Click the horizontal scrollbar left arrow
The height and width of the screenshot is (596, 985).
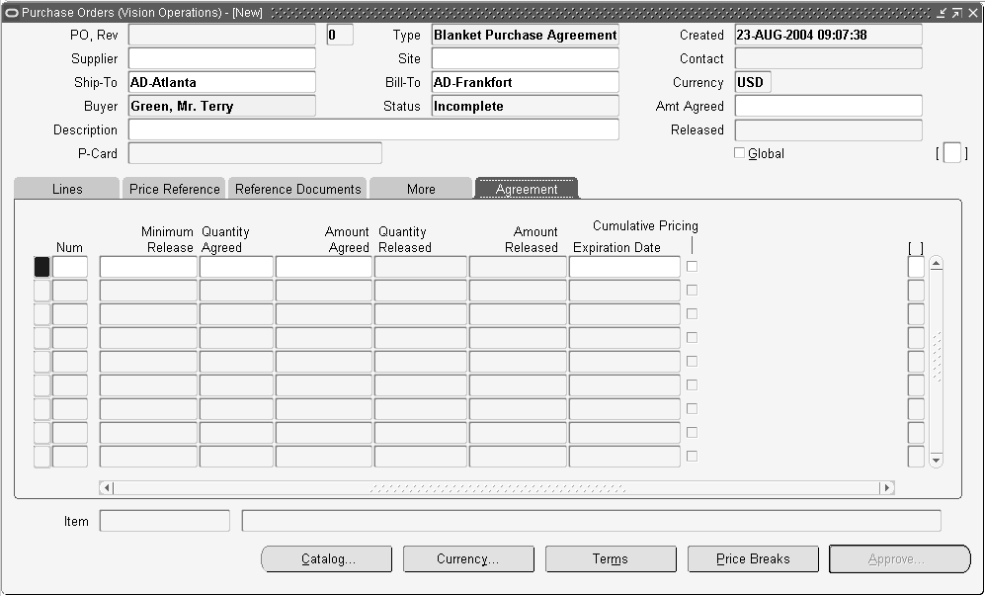(x=106, y=487)
